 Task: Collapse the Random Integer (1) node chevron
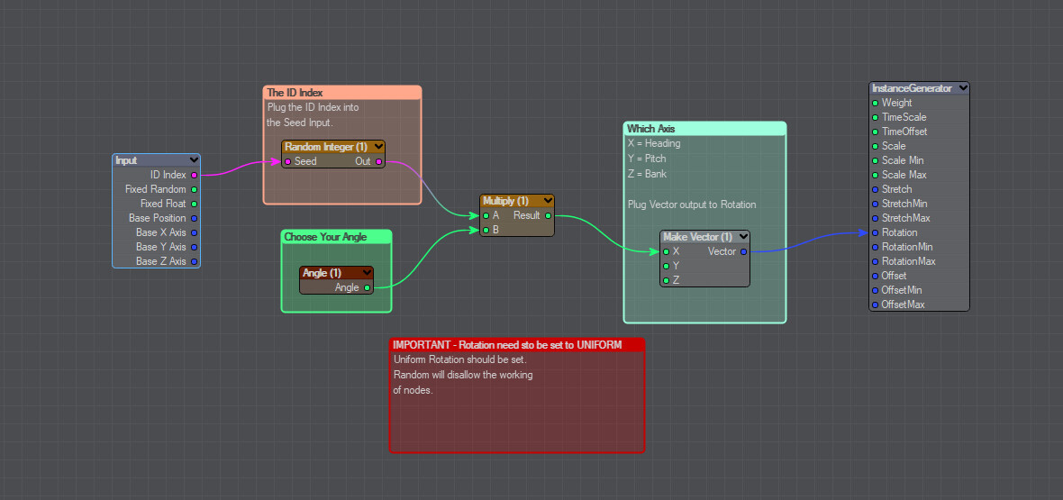(x=378, y=147)
